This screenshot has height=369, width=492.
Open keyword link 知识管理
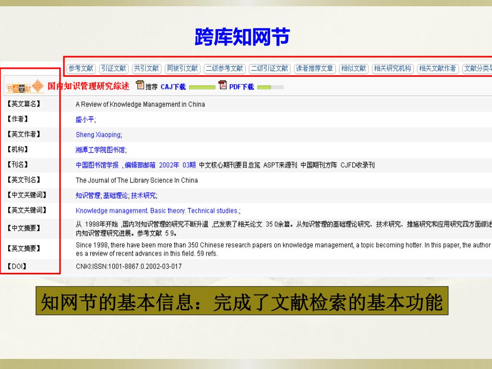pos(88,196)
